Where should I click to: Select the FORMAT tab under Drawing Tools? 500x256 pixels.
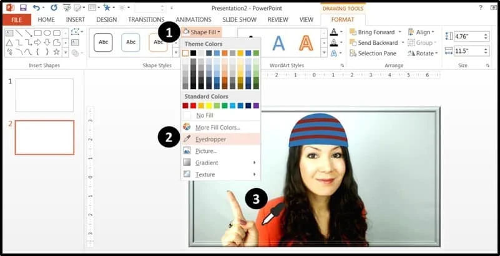(343, 20)
